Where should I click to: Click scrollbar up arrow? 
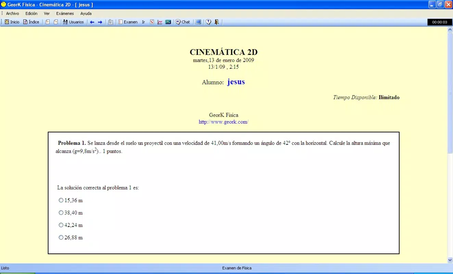pyautogui.click(x=450, y=30)
